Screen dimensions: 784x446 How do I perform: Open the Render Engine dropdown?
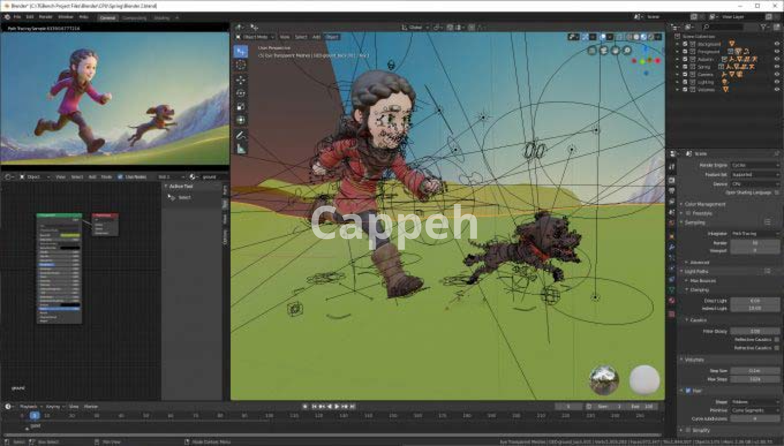(755, 165)
